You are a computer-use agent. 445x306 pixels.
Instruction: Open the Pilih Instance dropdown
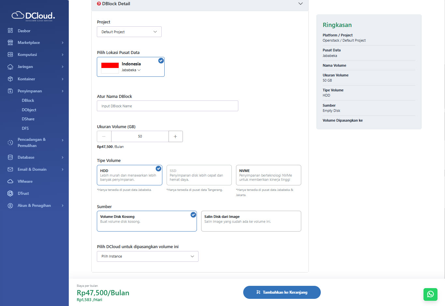[147, 256]
